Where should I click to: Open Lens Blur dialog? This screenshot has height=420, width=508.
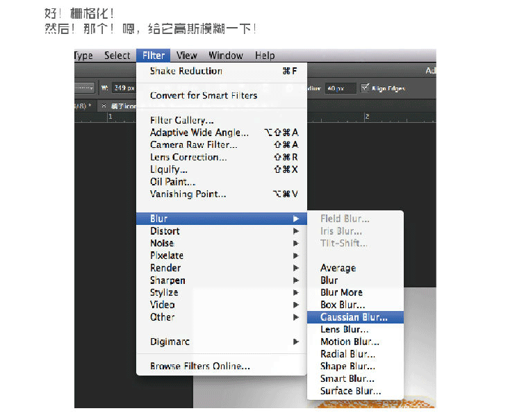pos(355,329)
